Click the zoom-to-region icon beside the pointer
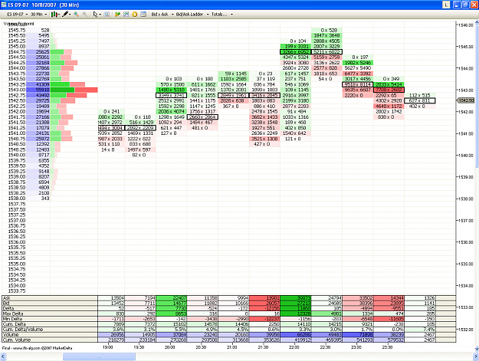This screenshot has width=479, height=361. click(107, 15)
